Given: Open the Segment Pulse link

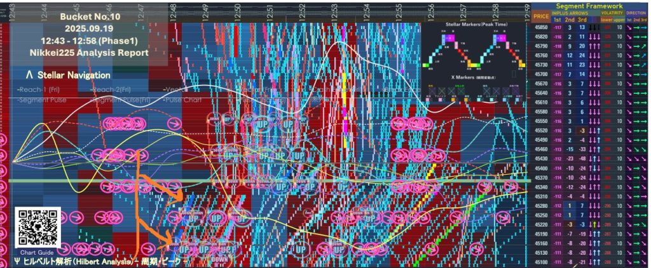Looking at the screenshot, I should coord(43,100).
